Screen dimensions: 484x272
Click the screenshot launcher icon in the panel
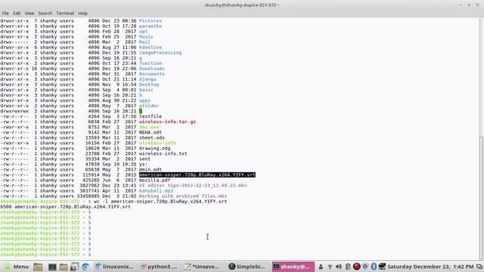(74, 267)
